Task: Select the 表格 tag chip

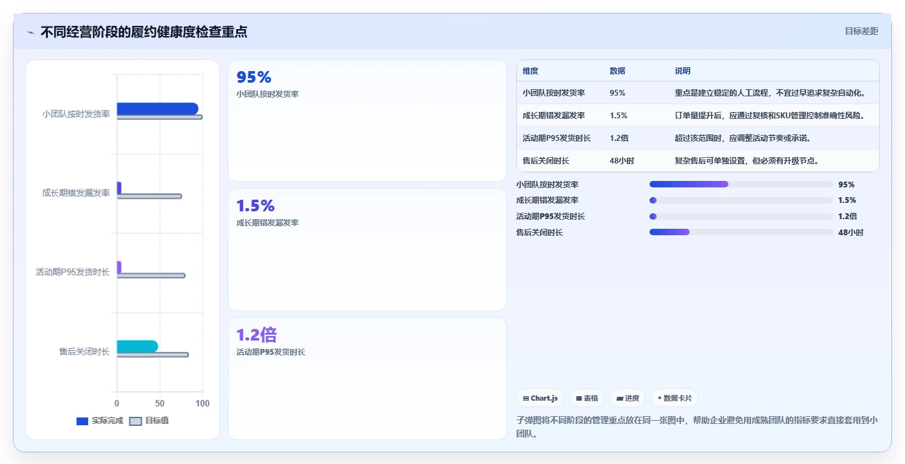Action: (587, 398)
